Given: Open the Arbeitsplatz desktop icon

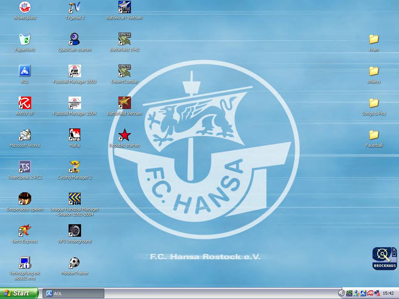Looking at the screenshot, I should coord(25,7).
